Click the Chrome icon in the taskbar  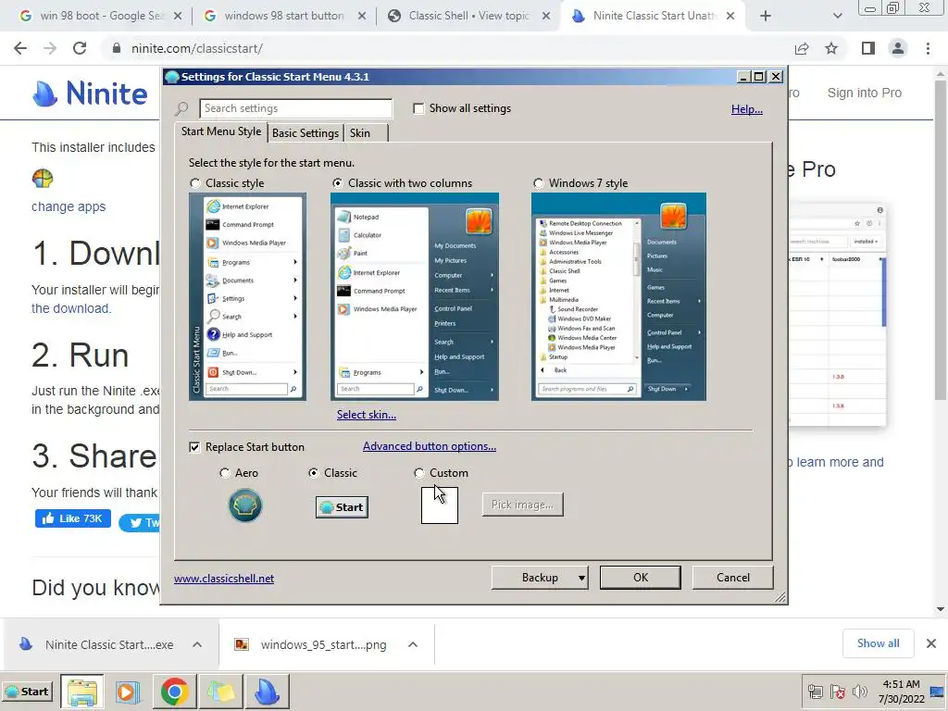pos(174,692)
